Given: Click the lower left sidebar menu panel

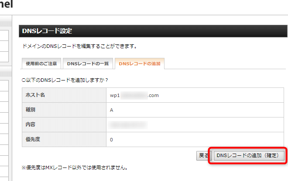Looking at the screenshot, I should point(4,122).
